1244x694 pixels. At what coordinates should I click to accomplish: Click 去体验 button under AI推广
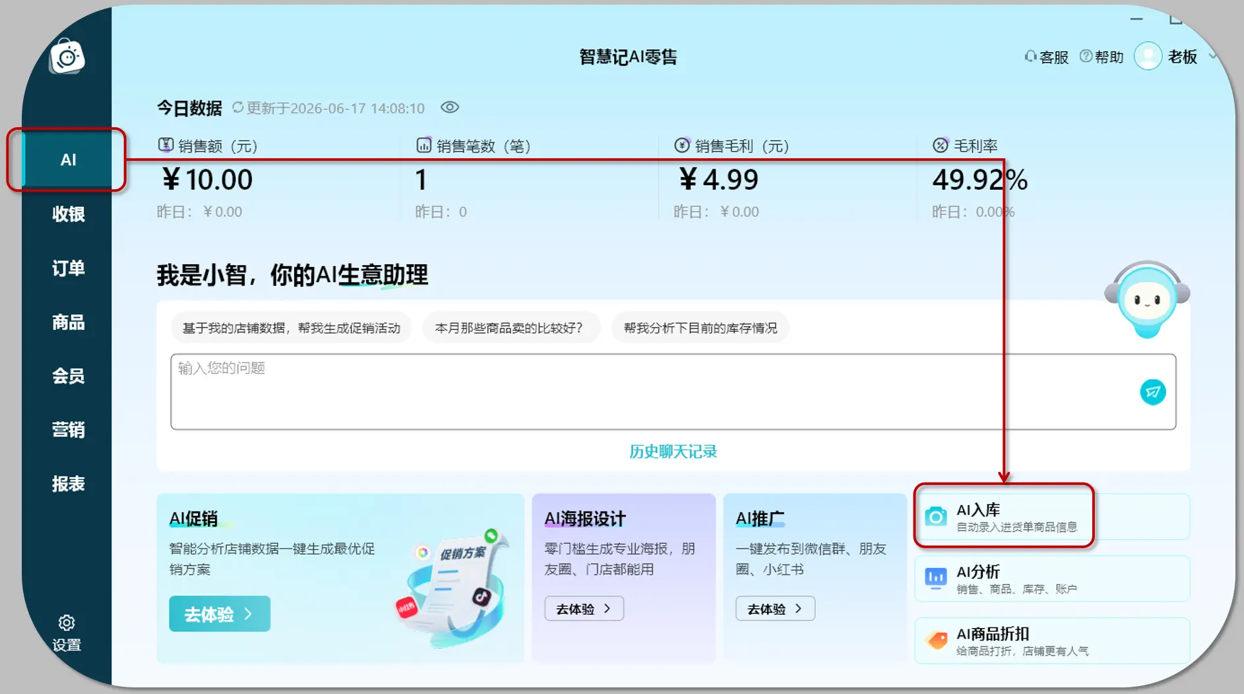(x=775, y=608)
